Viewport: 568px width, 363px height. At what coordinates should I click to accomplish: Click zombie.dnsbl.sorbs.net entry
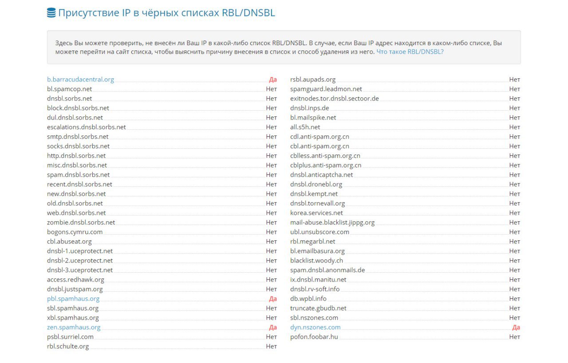click(81, 222)
